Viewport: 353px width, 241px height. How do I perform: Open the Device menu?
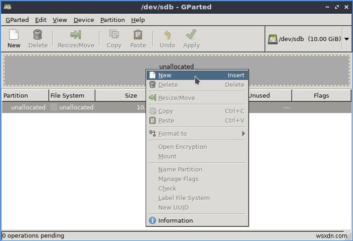(84, 20)
